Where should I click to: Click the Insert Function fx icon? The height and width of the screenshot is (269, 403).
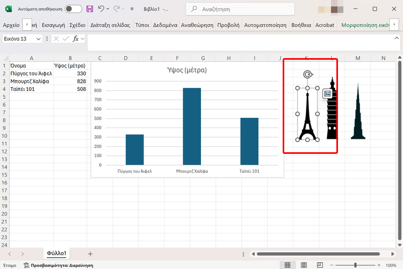(76, 39)
